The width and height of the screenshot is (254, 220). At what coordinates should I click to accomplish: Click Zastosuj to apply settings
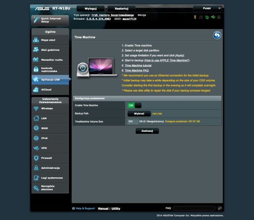pos(147,131)
